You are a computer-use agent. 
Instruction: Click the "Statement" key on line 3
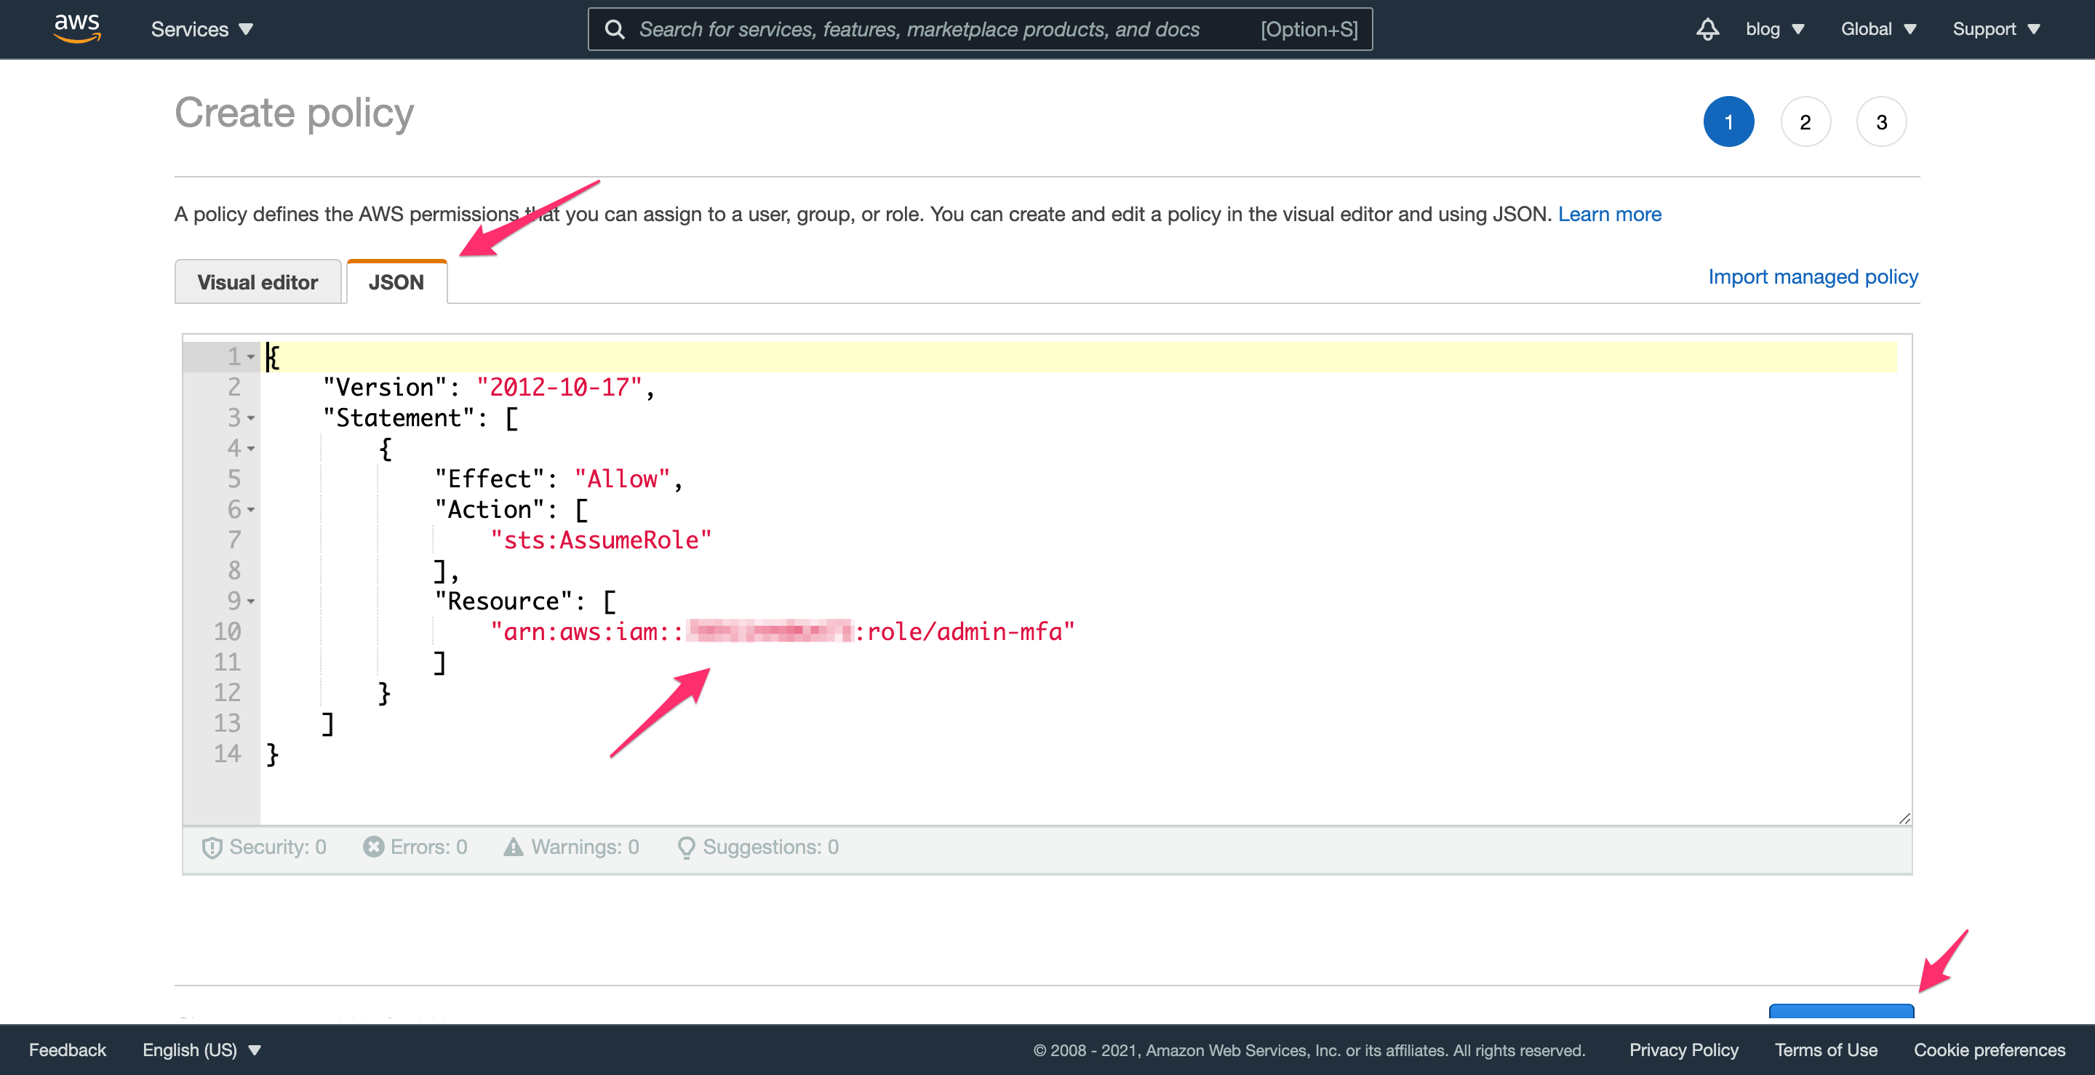[399, 418]
